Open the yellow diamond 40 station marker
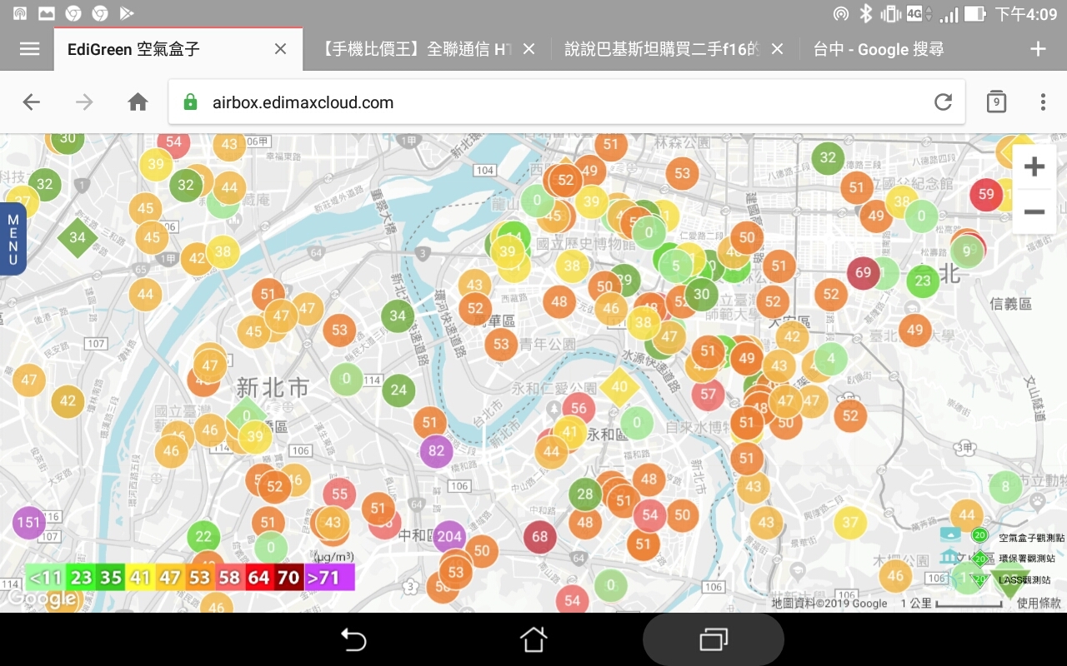 click(x=619, y=386)
